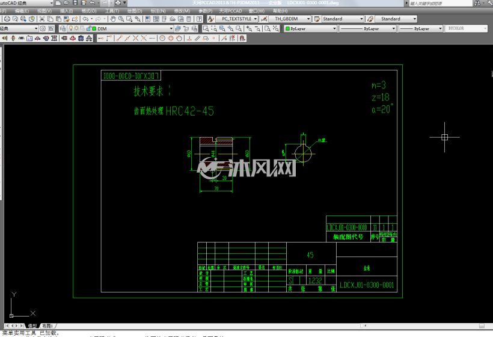Toggle snap to Node

tap(214, 39)
